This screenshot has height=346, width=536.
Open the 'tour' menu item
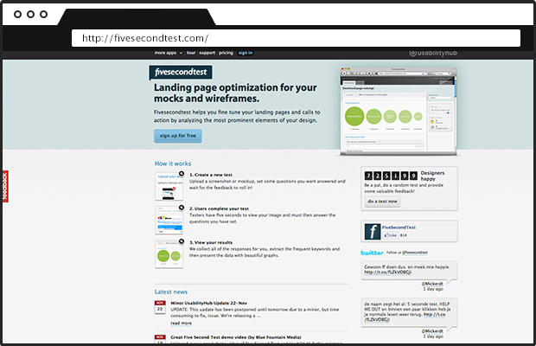[x=191, y=53]
